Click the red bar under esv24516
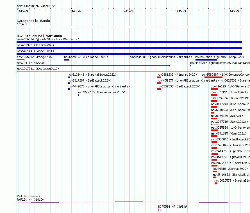Screen dimensions: 250x213 [x=215, y=172]
